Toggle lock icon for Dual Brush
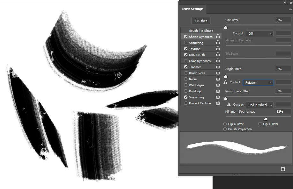This screenshot has height=189, width=293. tap(218, 54)
